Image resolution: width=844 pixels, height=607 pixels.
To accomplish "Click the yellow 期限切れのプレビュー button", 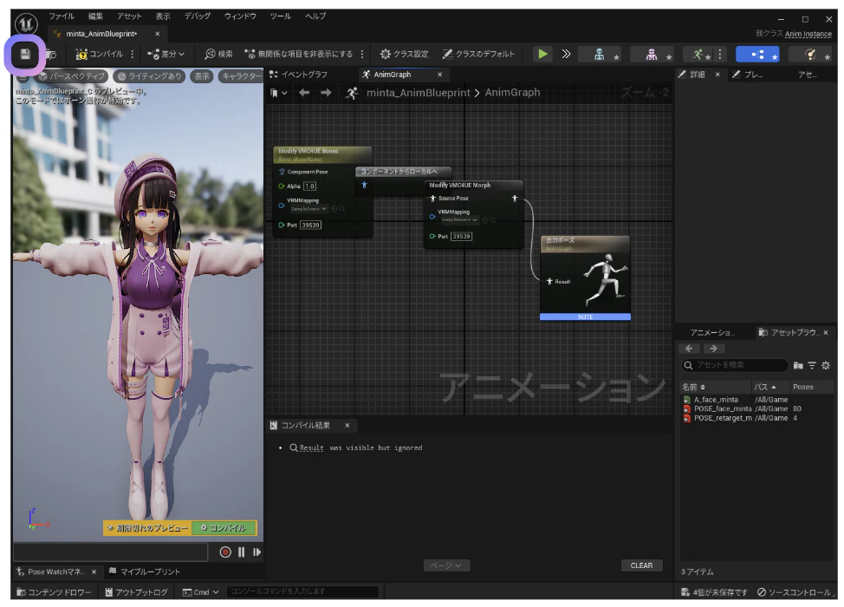I will click(x=147, y=528).
